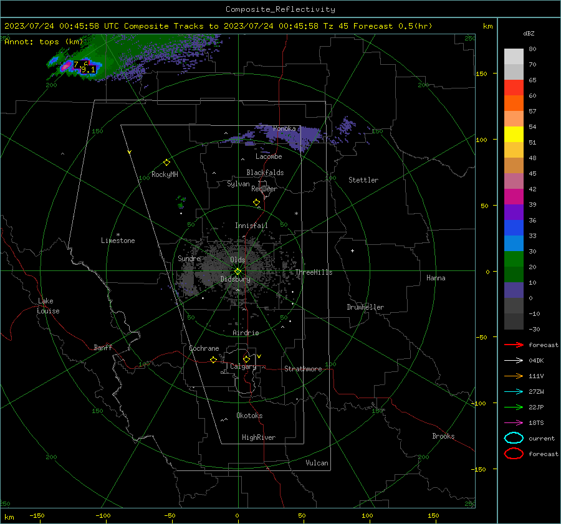Click the blue 33-36 dBZ swatch
Viewport: 561px width, 524px height.
(514, 228)
